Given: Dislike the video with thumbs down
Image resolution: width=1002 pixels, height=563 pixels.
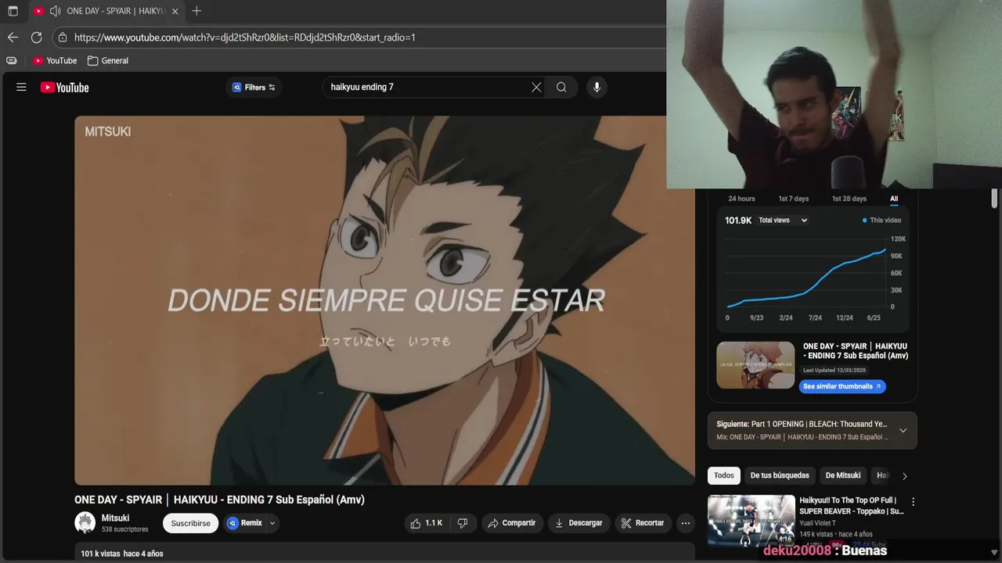Looking at the screenshot, I should pyautogui.click(x=462, y=523).
